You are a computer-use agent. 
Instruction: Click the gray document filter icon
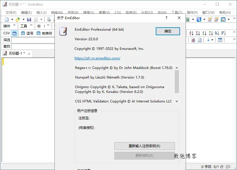click(200, 40)
